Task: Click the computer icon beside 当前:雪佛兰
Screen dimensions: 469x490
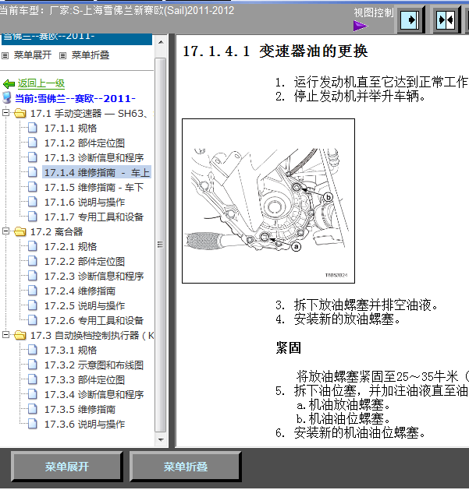Action: (7, 98)
